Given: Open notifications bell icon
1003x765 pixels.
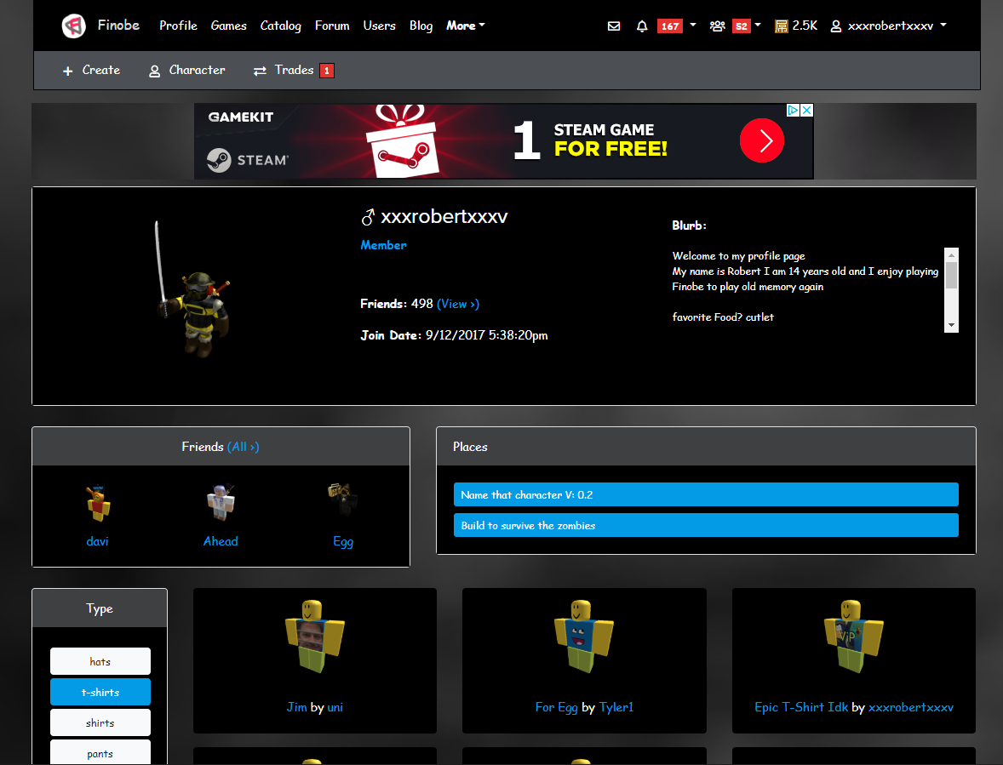Looking at the screenshot, I should tap(642, 26).
